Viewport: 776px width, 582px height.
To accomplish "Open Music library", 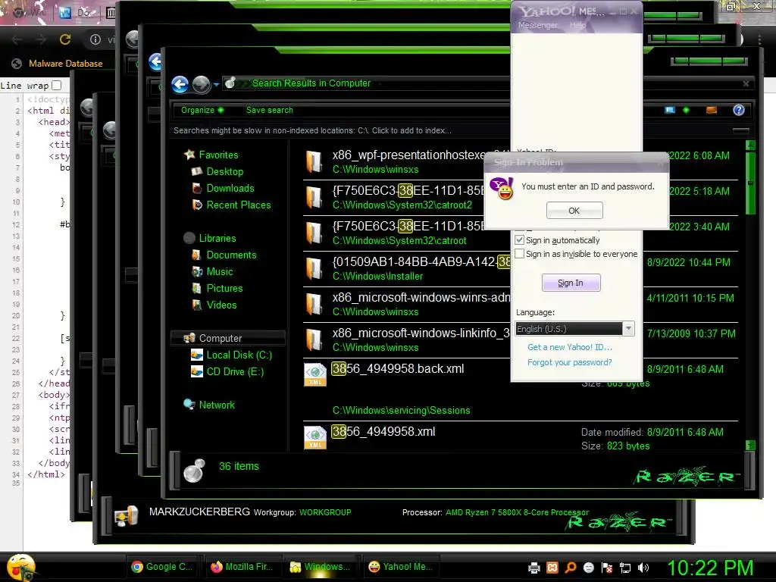I will 220,272.
